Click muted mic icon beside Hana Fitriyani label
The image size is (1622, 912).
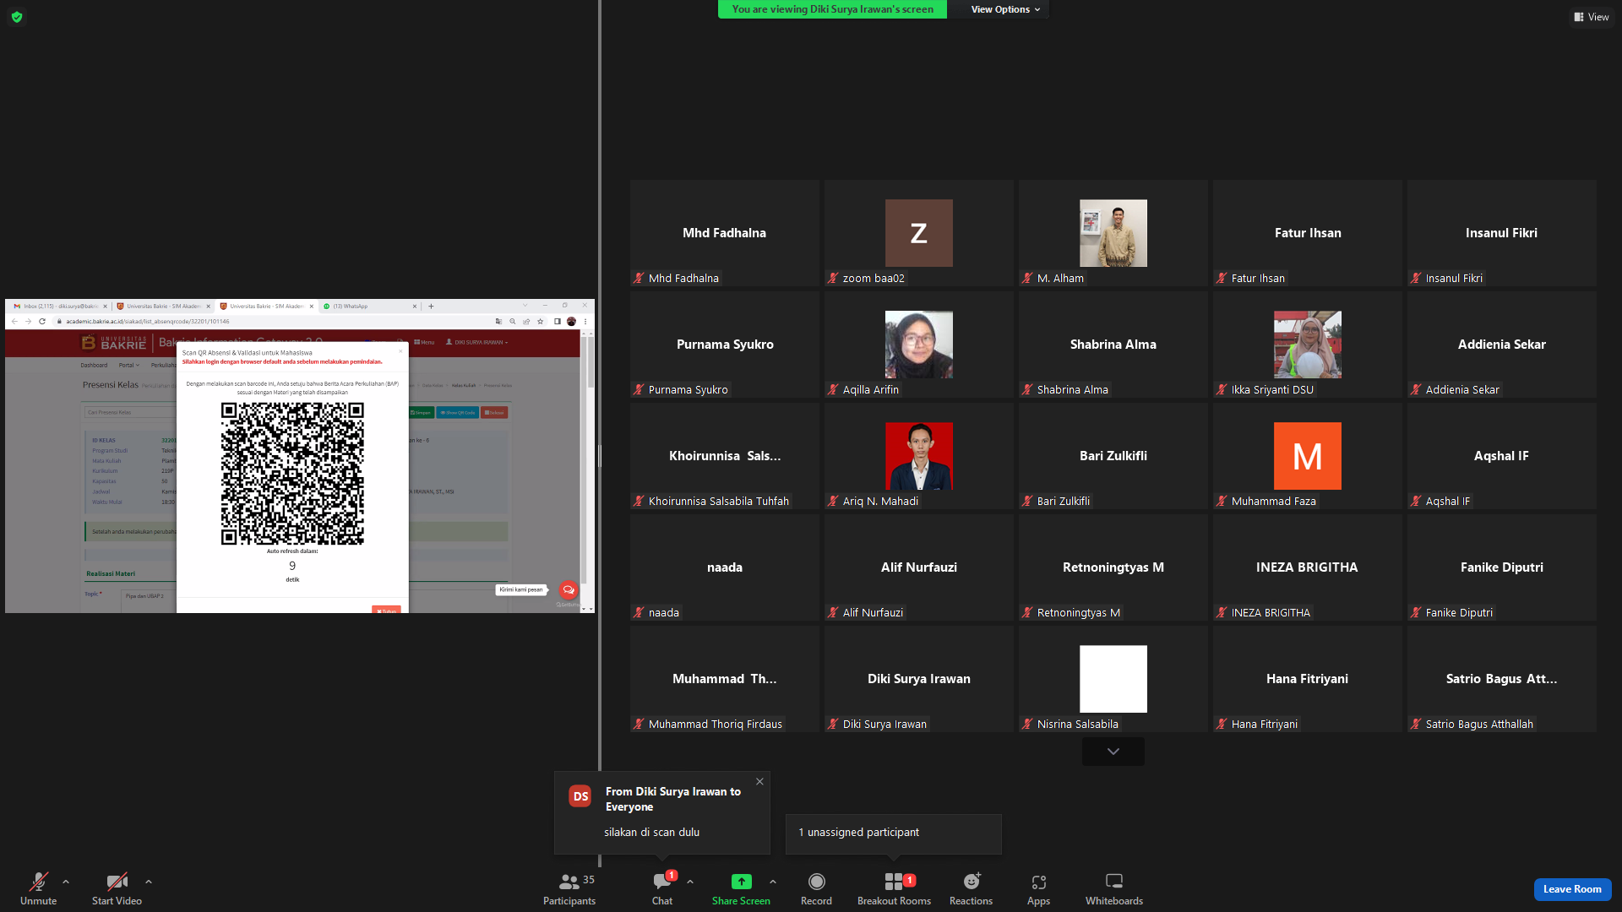[x=1222, y=725]
